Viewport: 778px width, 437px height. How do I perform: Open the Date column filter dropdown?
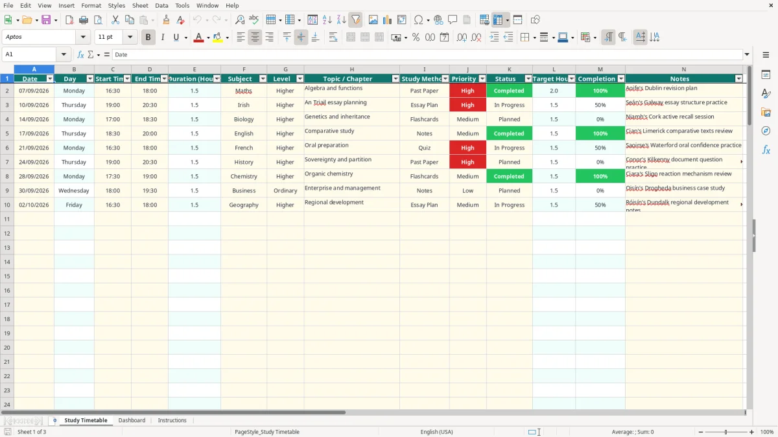coord(50,79)
